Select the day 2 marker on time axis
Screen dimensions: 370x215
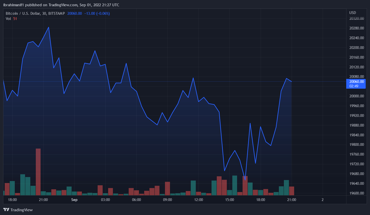point(322,200)
